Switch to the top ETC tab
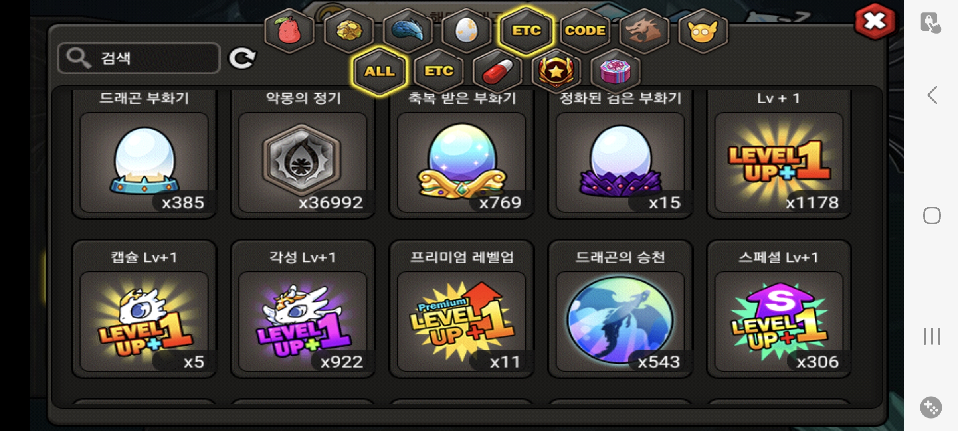958x431 pixels. click(527, 31)
